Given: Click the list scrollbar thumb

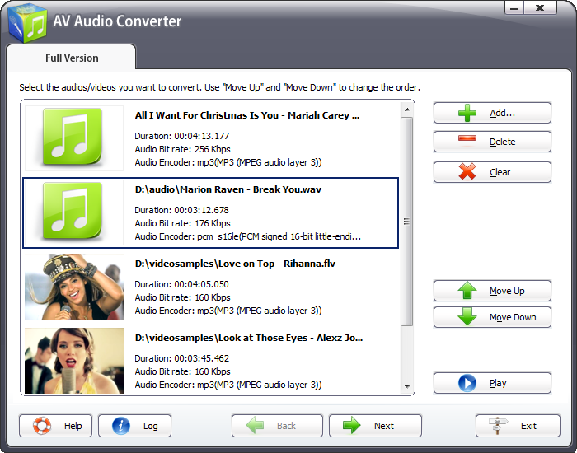Looking at the screenshot, I should pyautogui.click(x=406, y=222).
